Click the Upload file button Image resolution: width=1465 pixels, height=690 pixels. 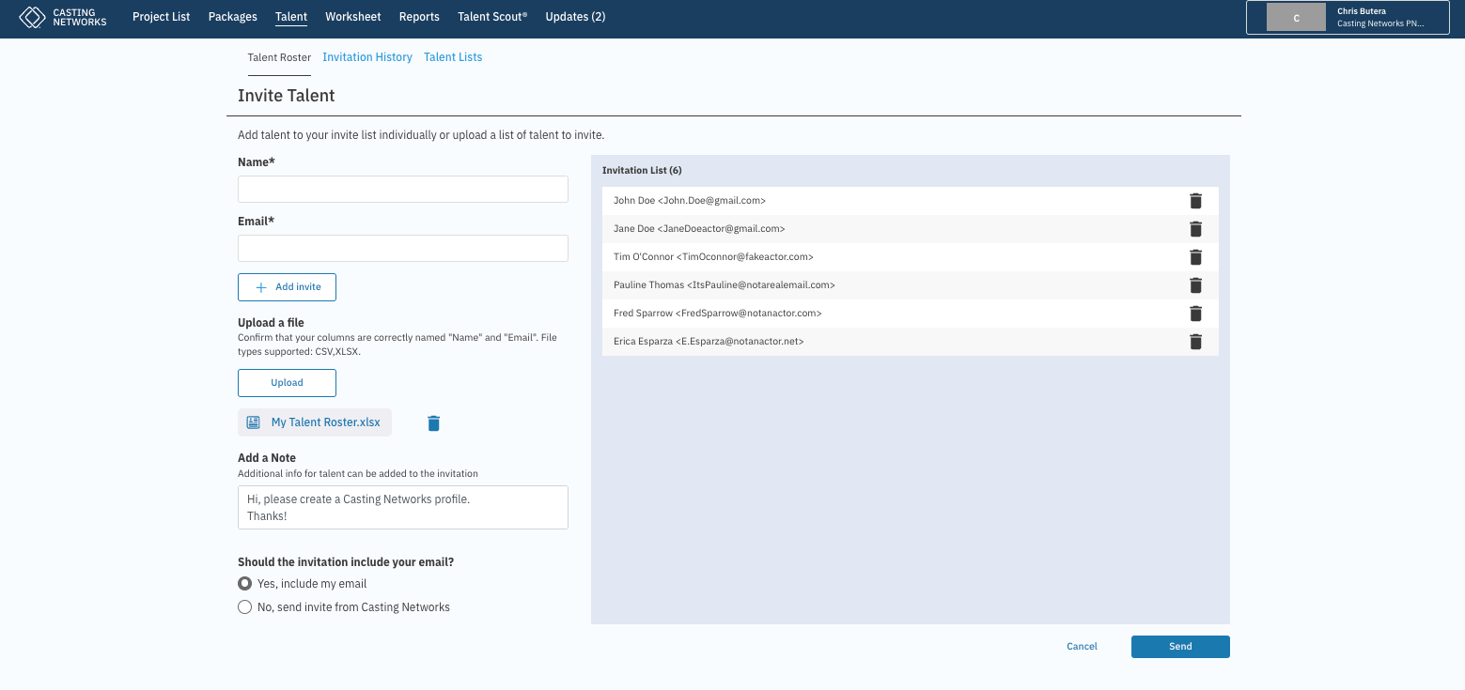[287, 383]
